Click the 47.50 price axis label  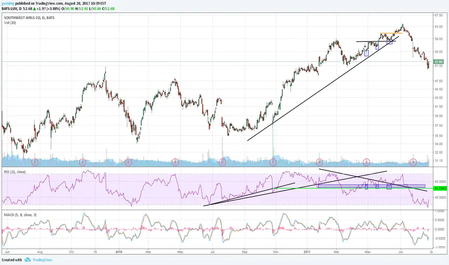point(439,81)
